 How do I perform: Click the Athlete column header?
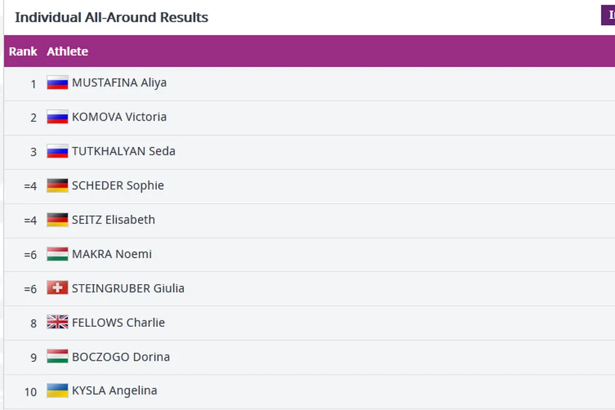tap(67, 52)
